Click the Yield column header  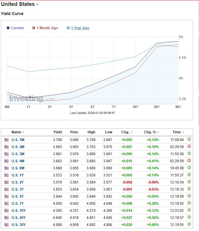(x=57, y=132)
